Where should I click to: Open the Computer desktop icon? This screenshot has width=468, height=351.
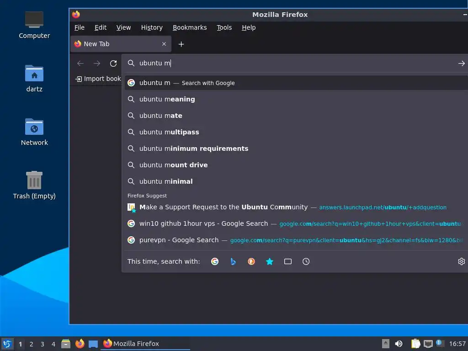(34, 25)
